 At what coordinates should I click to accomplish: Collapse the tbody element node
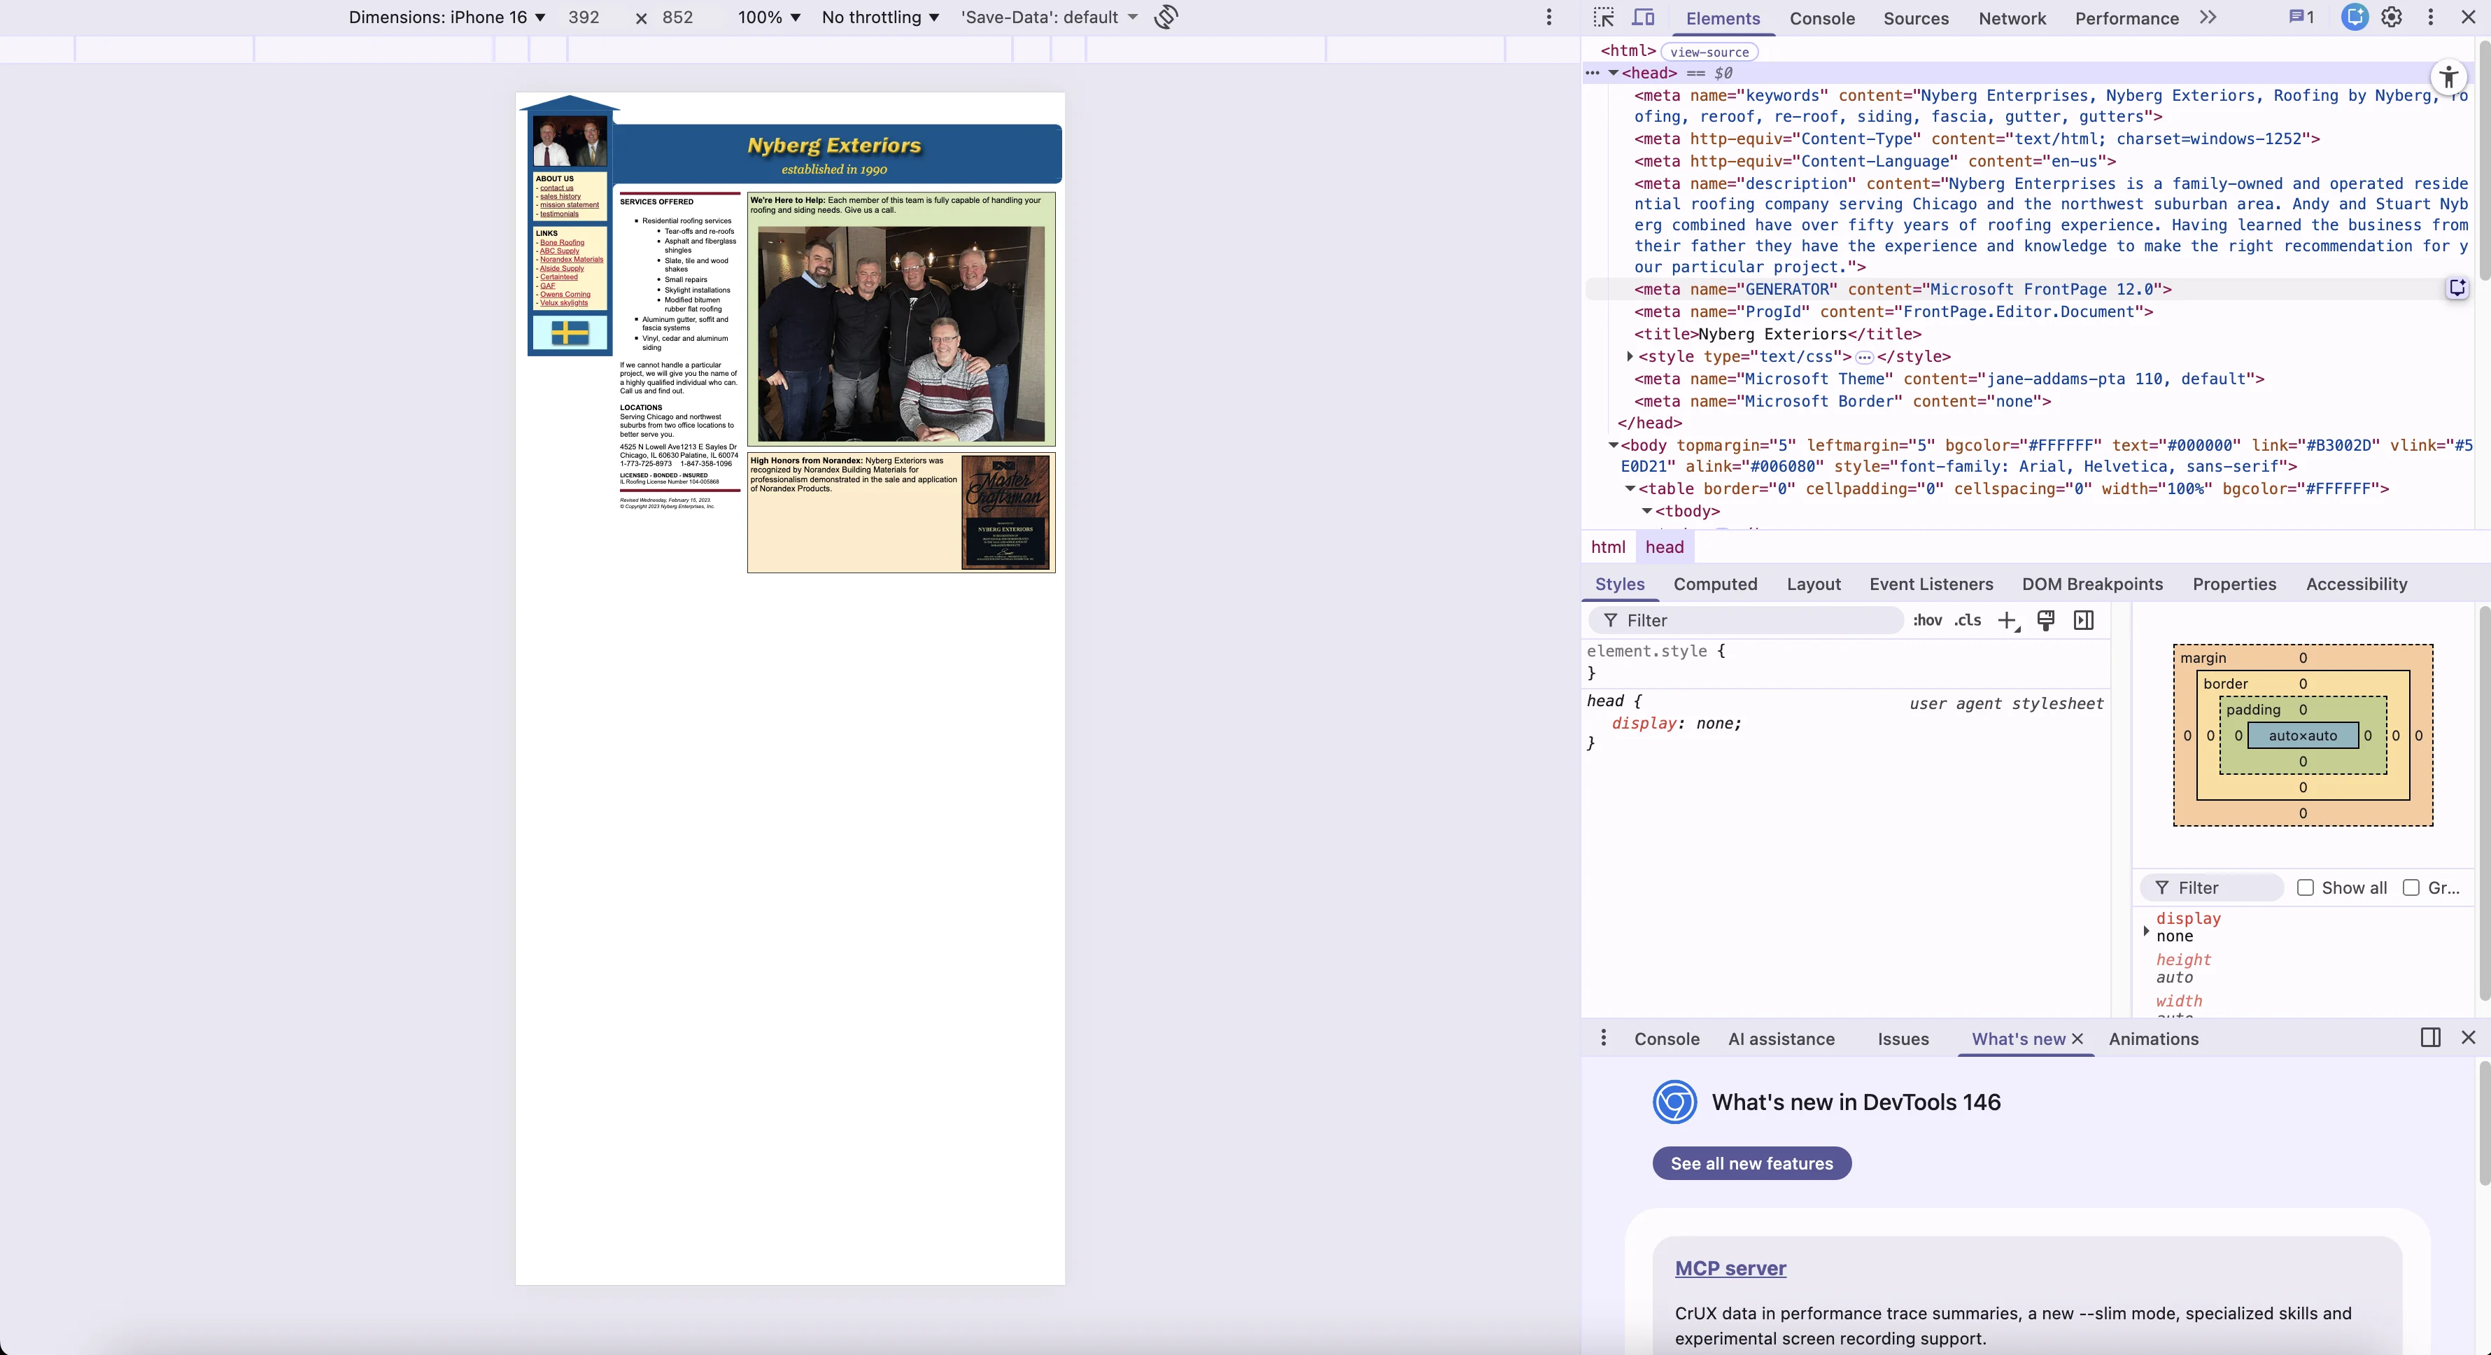[x=1647, y=511]
